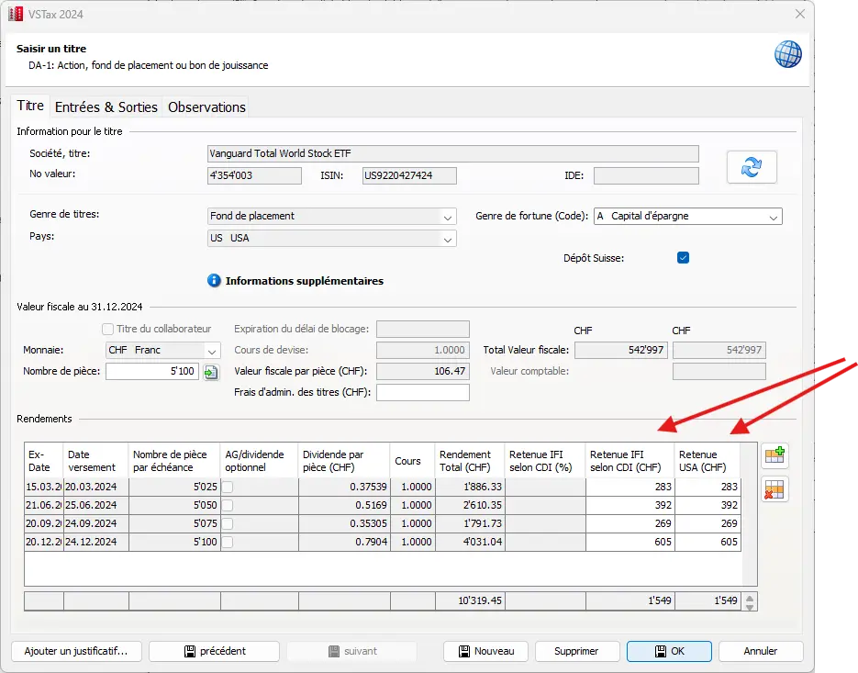This screenshot has height=673, width=858.
Task: Add a new row to Rendements table
Action: pos(774,456)
